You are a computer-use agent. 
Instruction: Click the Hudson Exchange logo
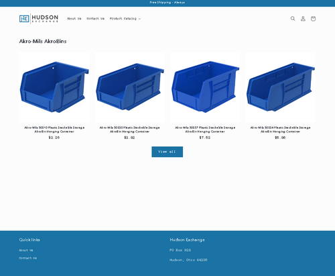[x=39, y=19]
